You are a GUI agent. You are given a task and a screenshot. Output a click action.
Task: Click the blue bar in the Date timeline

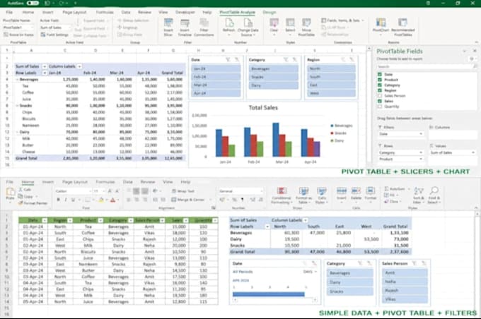268,294
